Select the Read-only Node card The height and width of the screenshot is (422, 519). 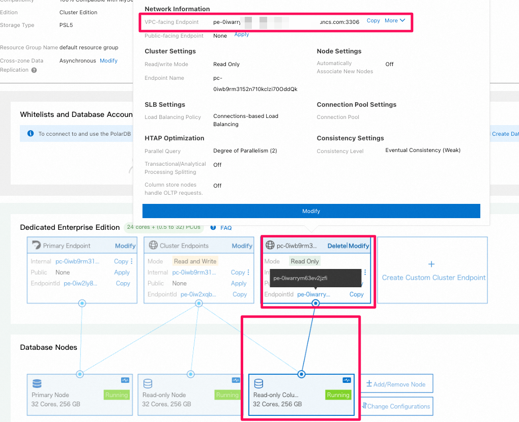pyautogui.click(x=191, y=395)
